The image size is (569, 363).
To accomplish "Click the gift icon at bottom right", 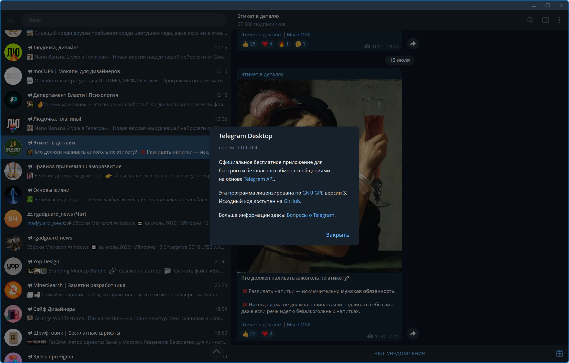I will tap(560, 353).
